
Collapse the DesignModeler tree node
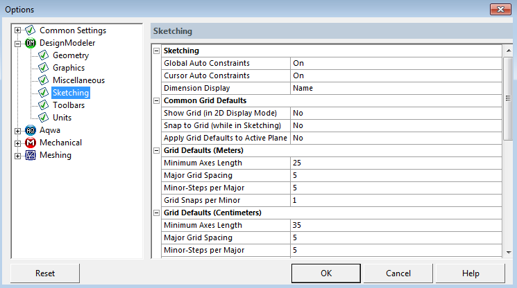pos(18,43)
